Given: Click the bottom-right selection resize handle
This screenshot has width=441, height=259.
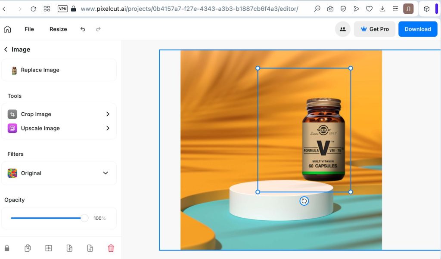Looking at the screenshot, I should [351, 192].
